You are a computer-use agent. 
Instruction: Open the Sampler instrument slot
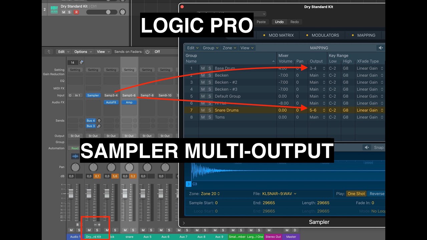point(93,95)
